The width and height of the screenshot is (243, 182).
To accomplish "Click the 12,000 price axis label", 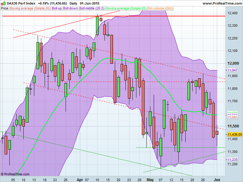I will [x=233, y=63].
